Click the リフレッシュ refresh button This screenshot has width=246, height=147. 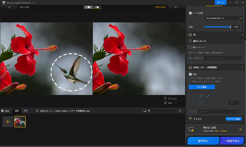click(170, 98)
